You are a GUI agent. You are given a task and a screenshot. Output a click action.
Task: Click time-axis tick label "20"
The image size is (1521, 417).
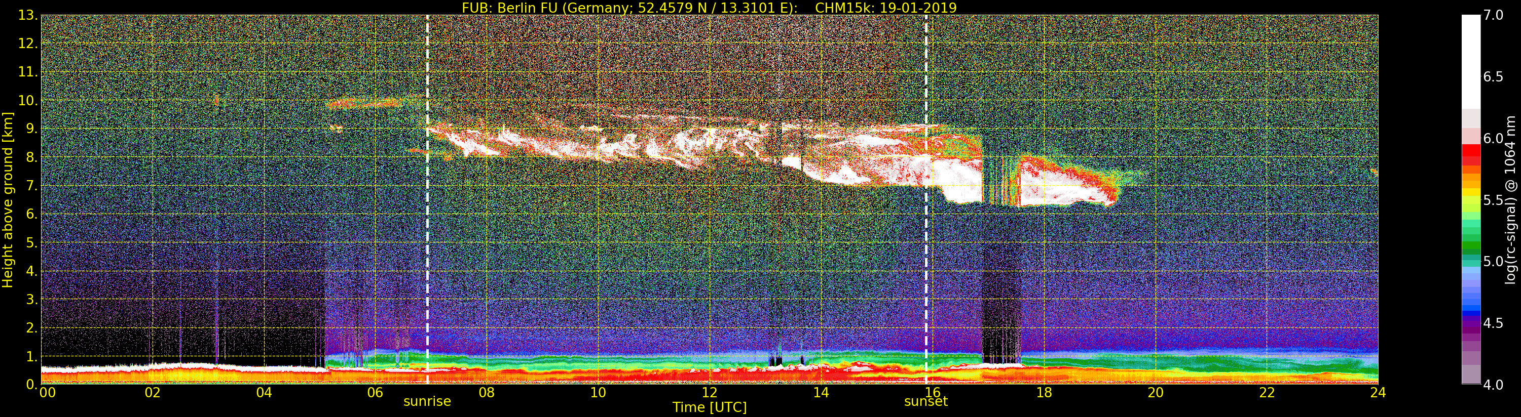pyautogui.click(x=1156, y=392)
